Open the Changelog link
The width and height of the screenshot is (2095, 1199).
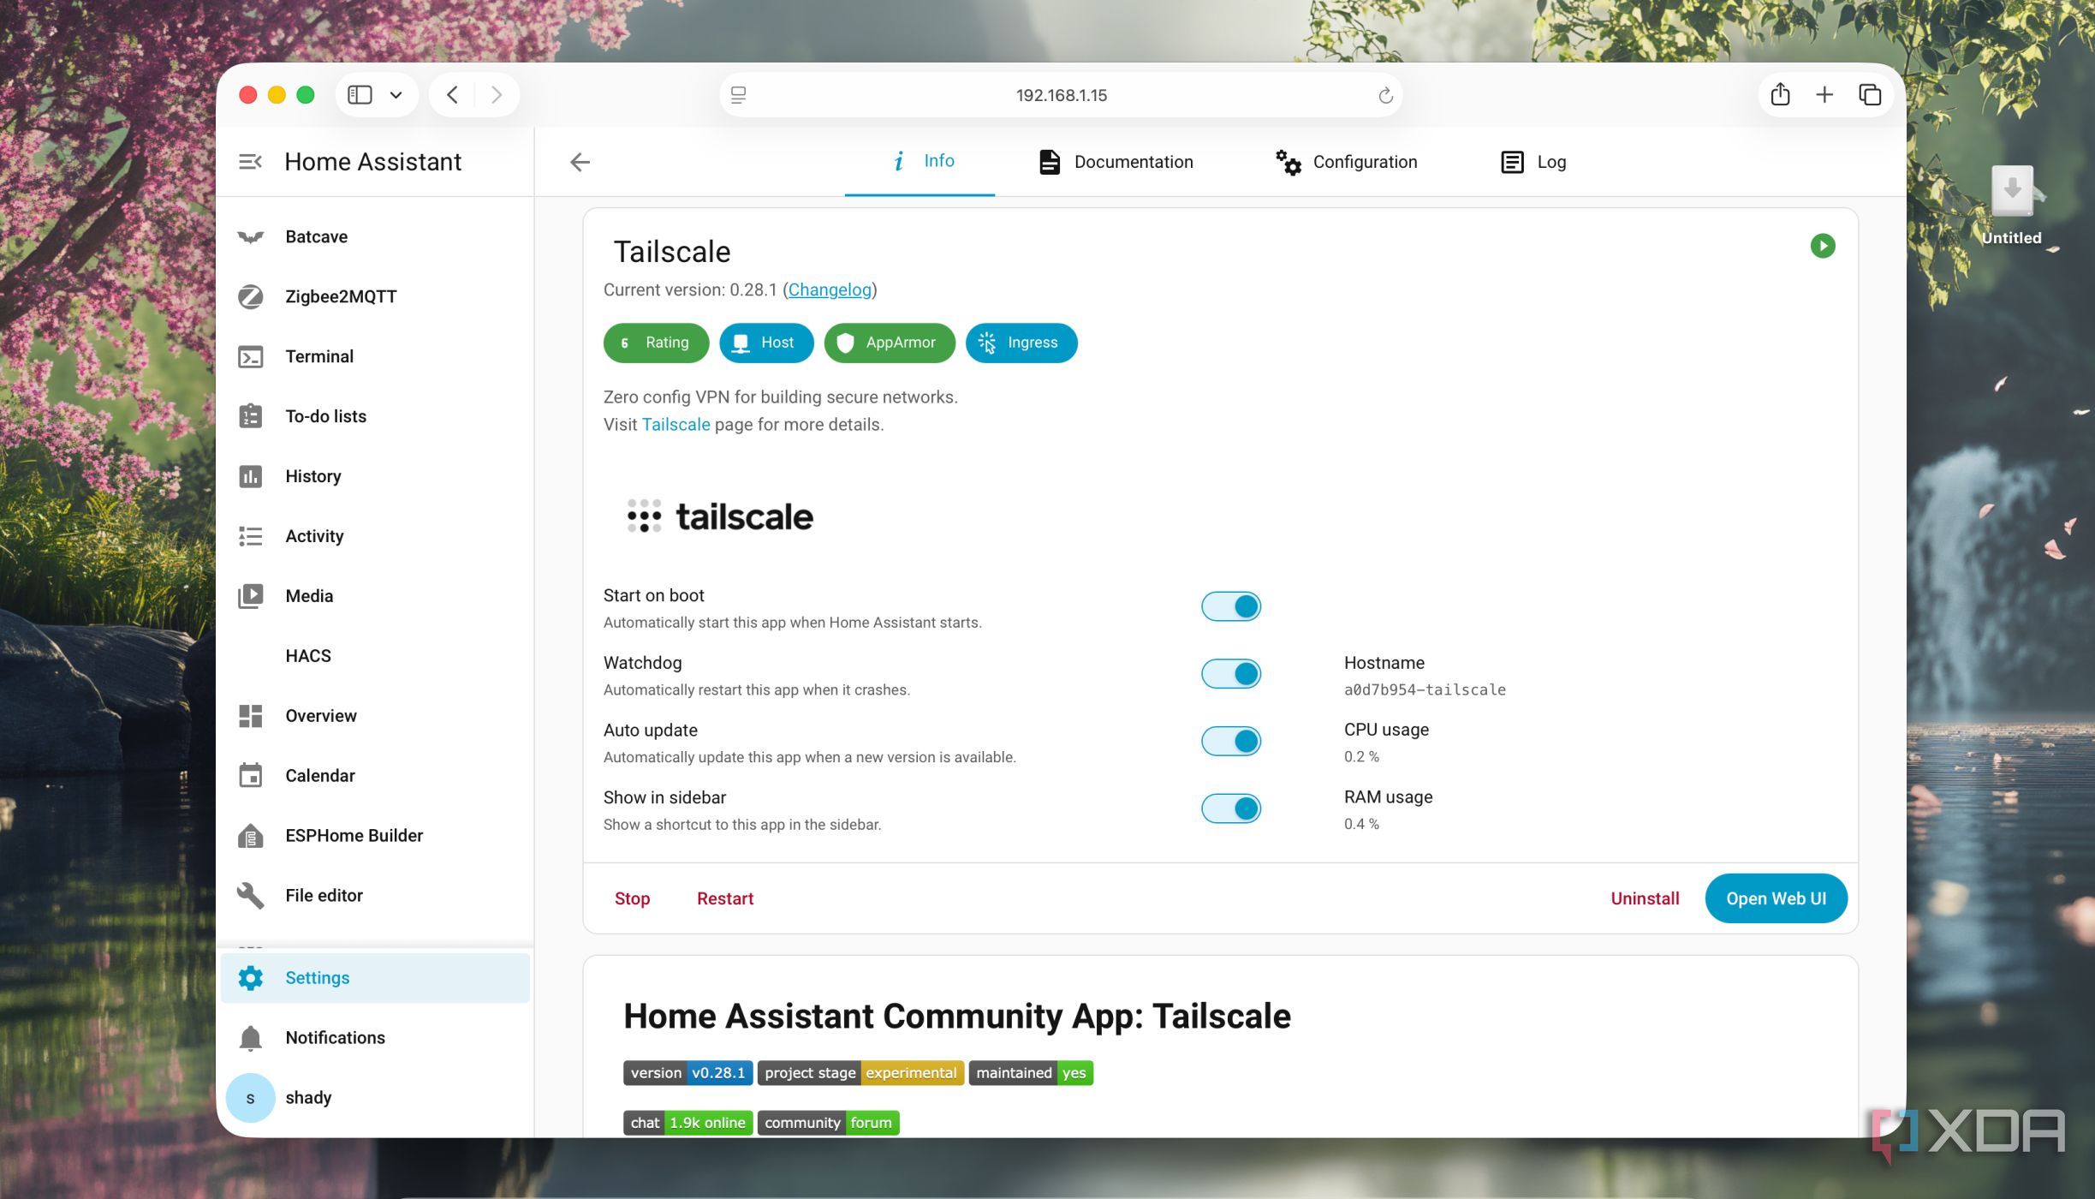click(830, 290)
